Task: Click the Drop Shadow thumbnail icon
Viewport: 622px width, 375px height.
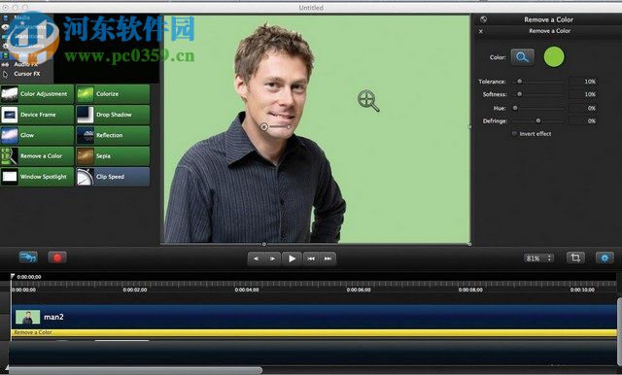Action: point(86,115)
